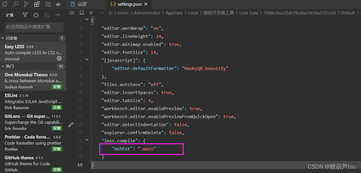The width and height of the screenshot is (361, 173).
Task: Open One Monokai Theme extension details
Action: pyautogui.click(x=33, y=81)
